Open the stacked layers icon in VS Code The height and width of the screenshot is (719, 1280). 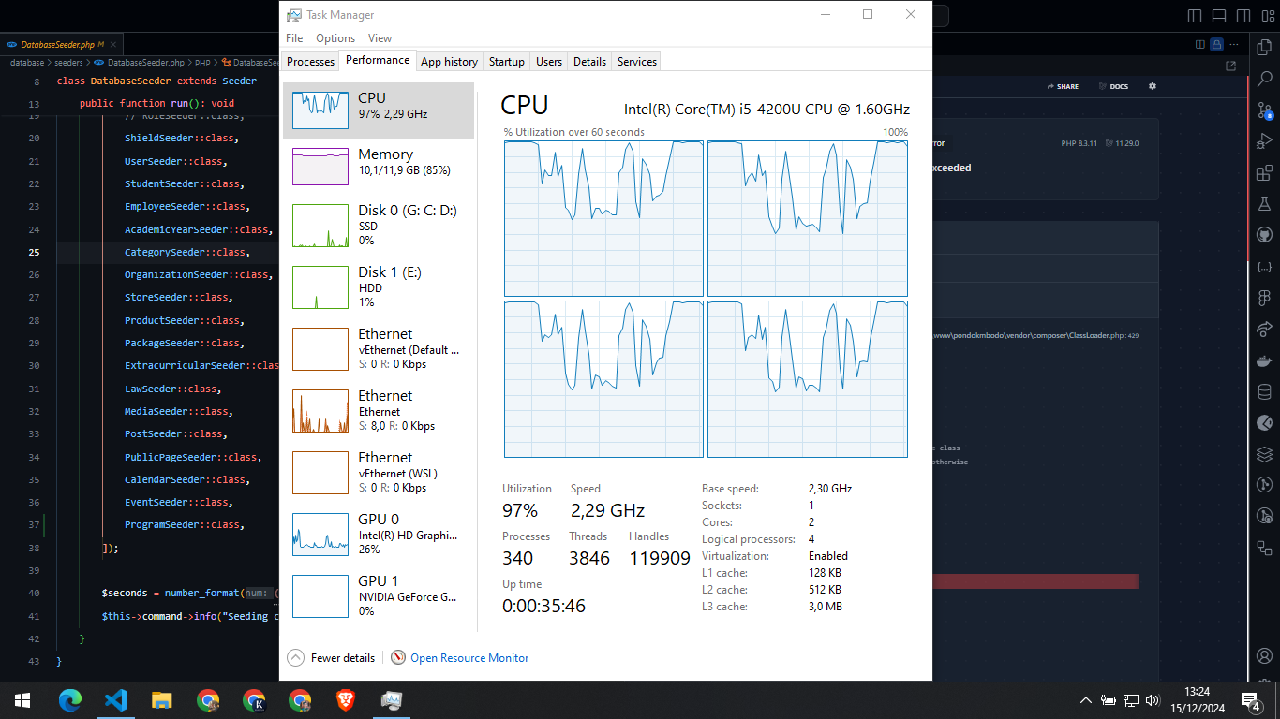[1264, 454]
